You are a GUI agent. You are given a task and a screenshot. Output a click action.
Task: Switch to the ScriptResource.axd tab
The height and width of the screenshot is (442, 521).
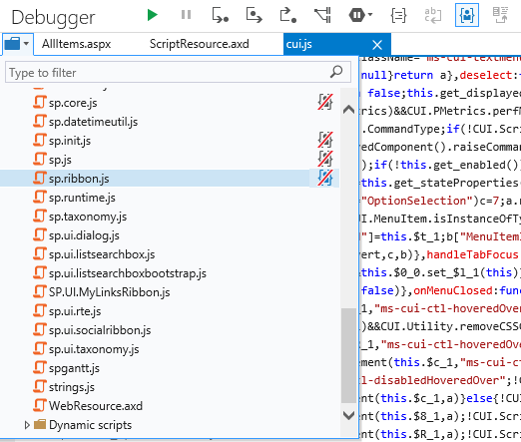200,44
